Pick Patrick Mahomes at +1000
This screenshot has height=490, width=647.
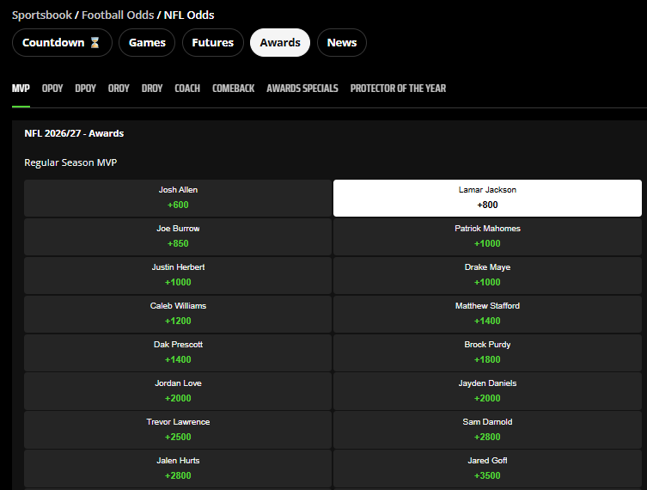click(487, 236)
